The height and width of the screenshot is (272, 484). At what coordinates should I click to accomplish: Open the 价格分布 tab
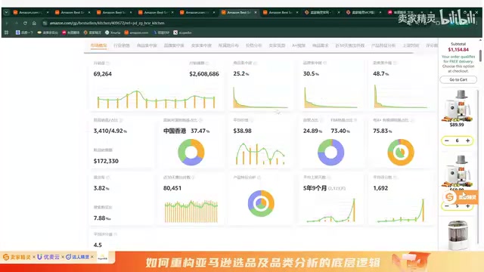(x=253, y=45)
